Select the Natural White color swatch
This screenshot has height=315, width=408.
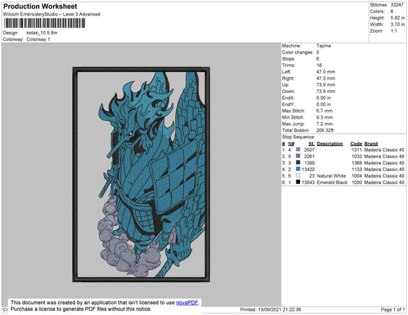coord(299,176)
